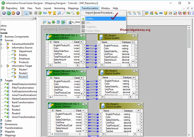Image resolution: width=194 pixels, height=137 pixels.
Task: Select the pointer arrow tool in the toolbar
Action: [26, 13]
